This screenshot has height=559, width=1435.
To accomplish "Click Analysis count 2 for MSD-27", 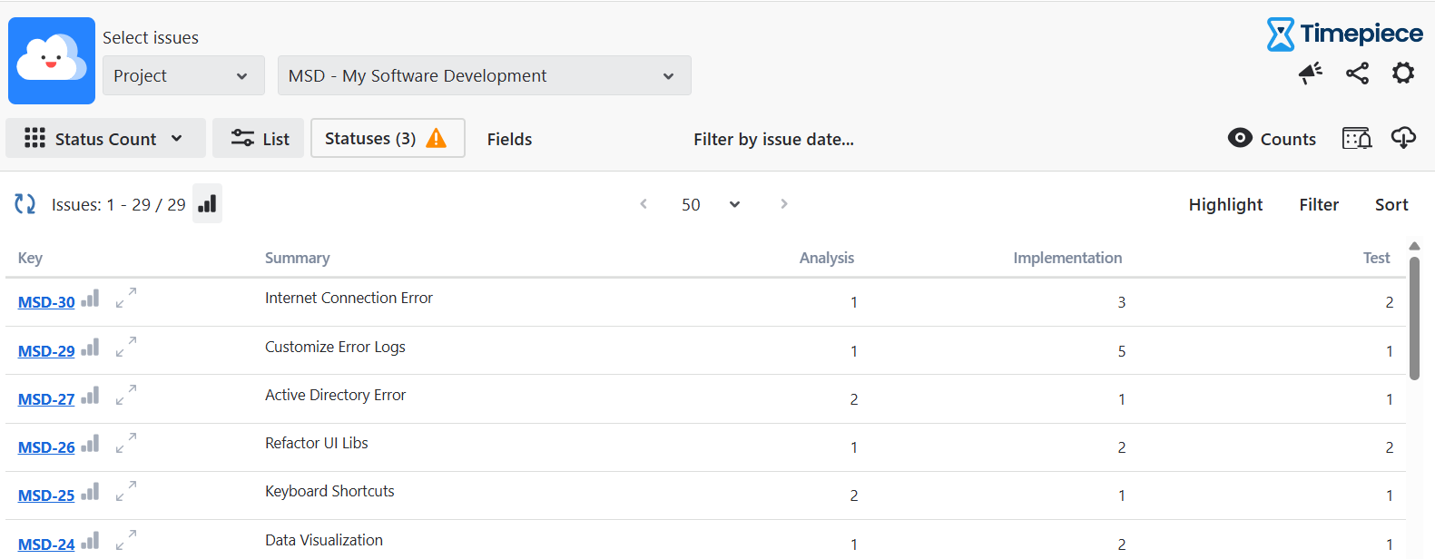I will (854, 399).
